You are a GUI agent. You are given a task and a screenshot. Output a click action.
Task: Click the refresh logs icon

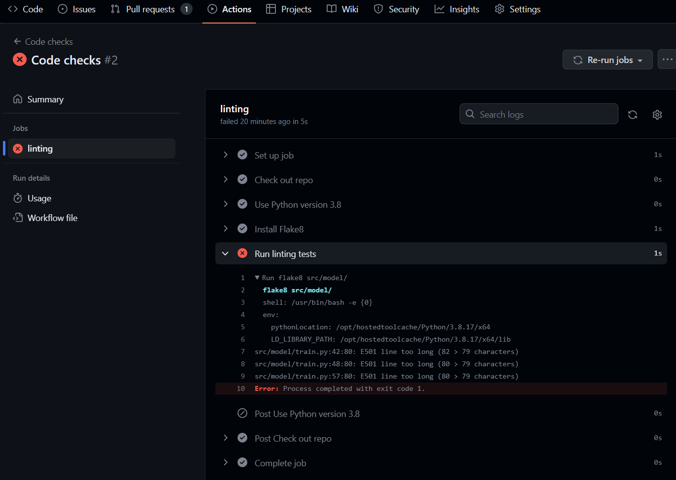(633, 114)
